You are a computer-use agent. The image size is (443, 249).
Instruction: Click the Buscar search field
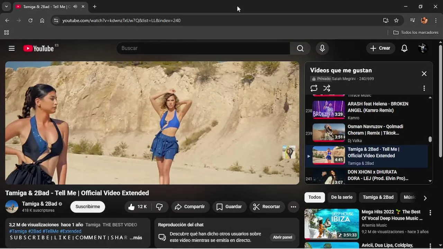point(203,48)
